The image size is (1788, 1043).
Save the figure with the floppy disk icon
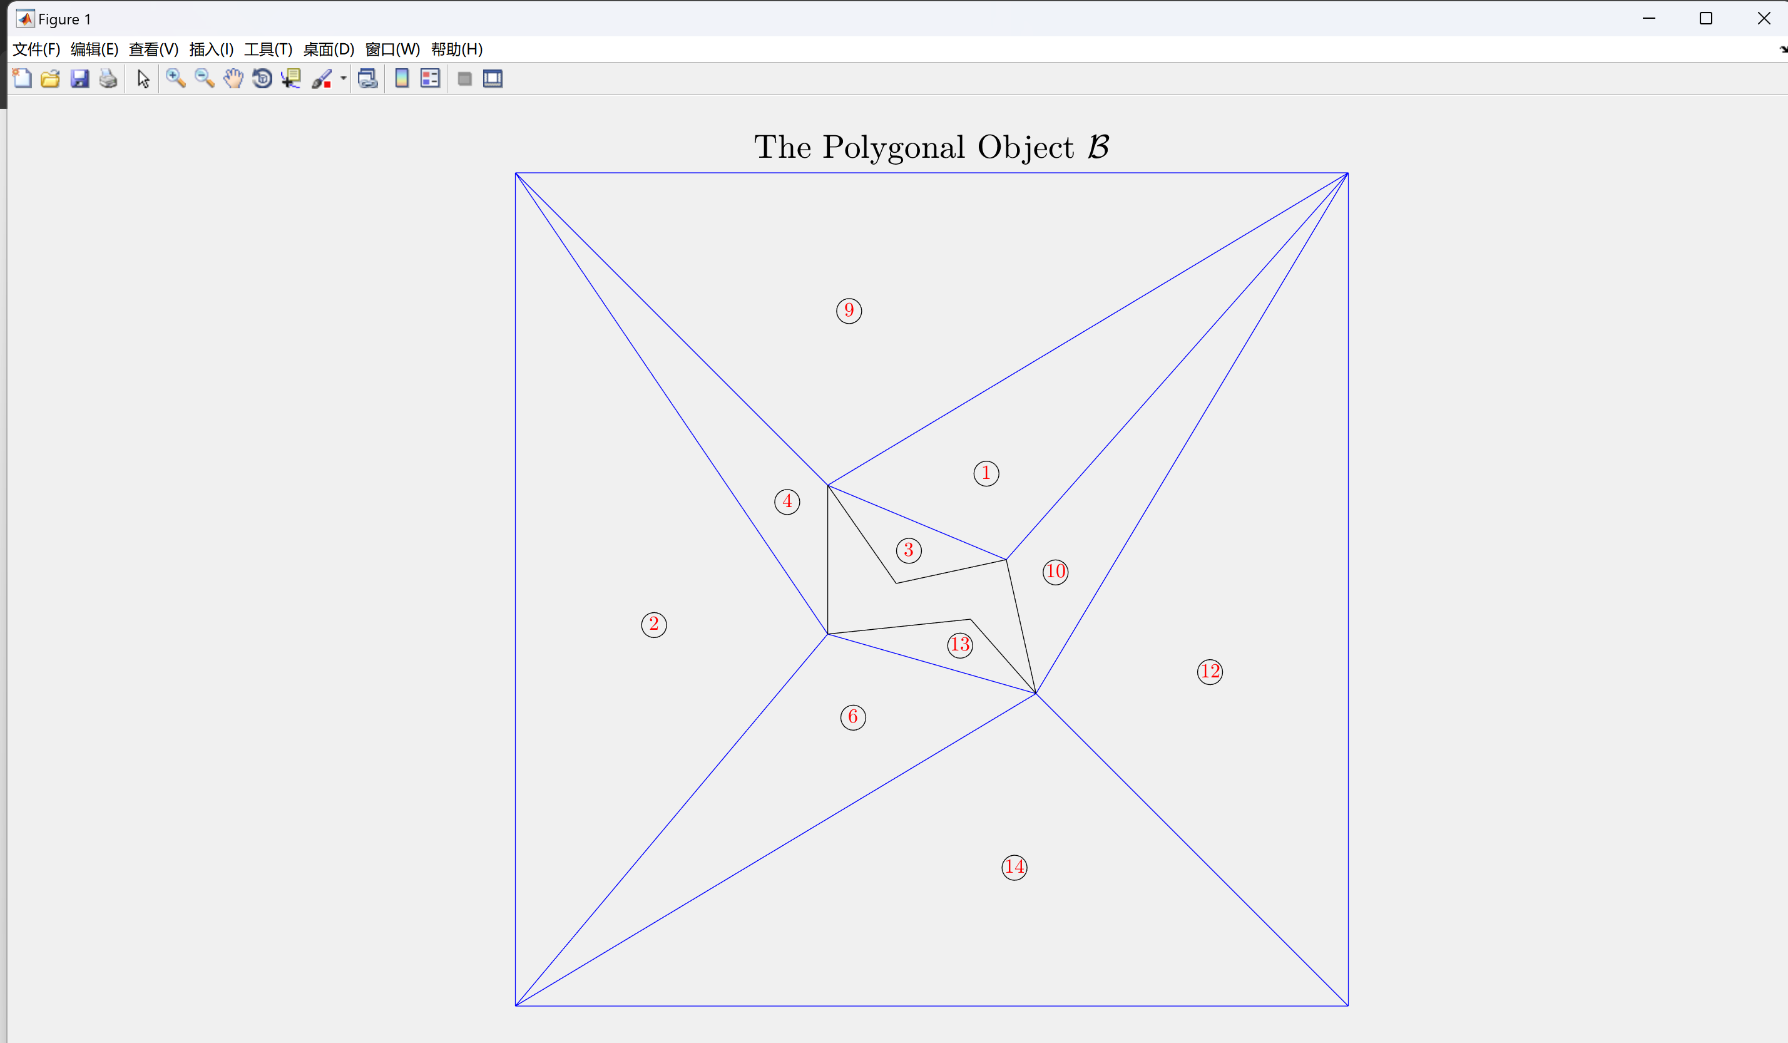[x=79, y=79]
